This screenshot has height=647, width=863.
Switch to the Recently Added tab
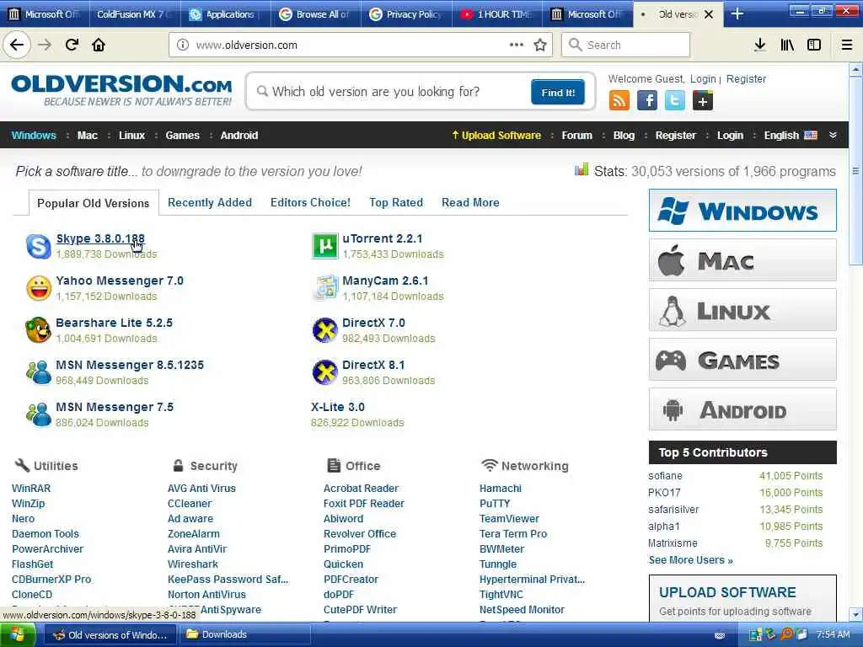click(x=210, y=202)
